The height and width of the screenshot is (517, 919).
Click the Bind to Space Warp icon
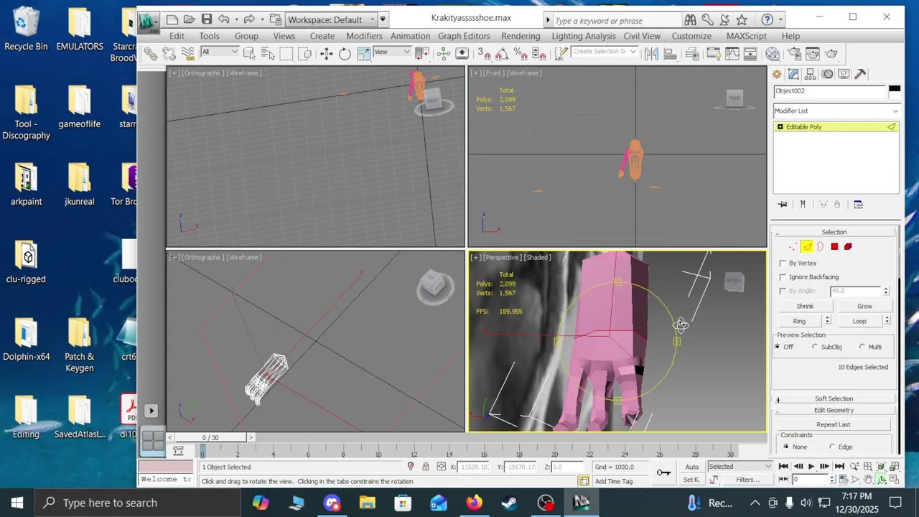[x=188, y=53]
